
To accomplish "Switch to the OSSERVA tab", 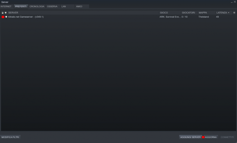I will 52,6.
